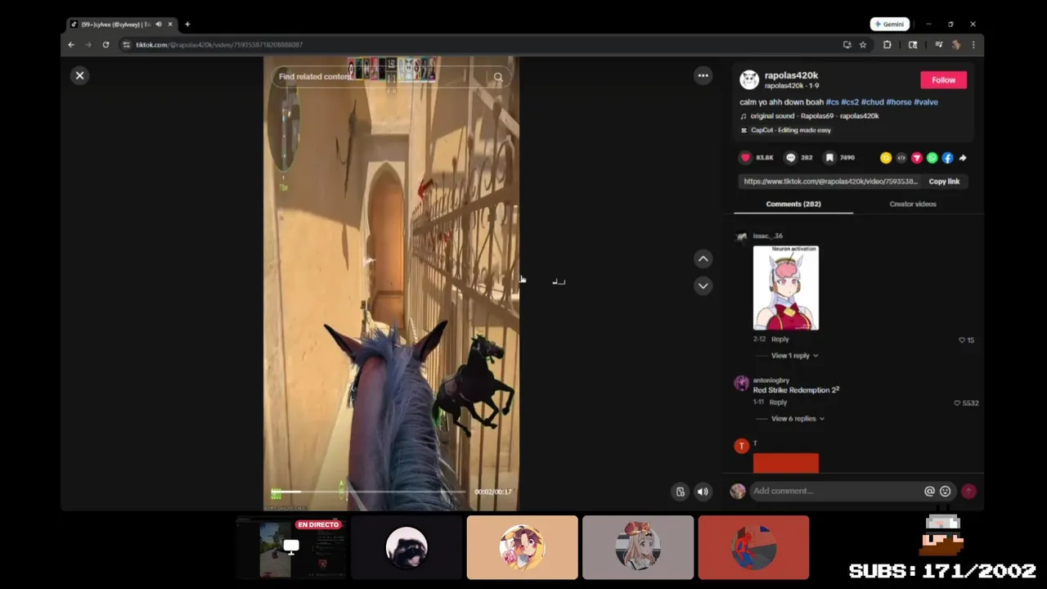Open the #cs2 hashtag link

[850, 102]
